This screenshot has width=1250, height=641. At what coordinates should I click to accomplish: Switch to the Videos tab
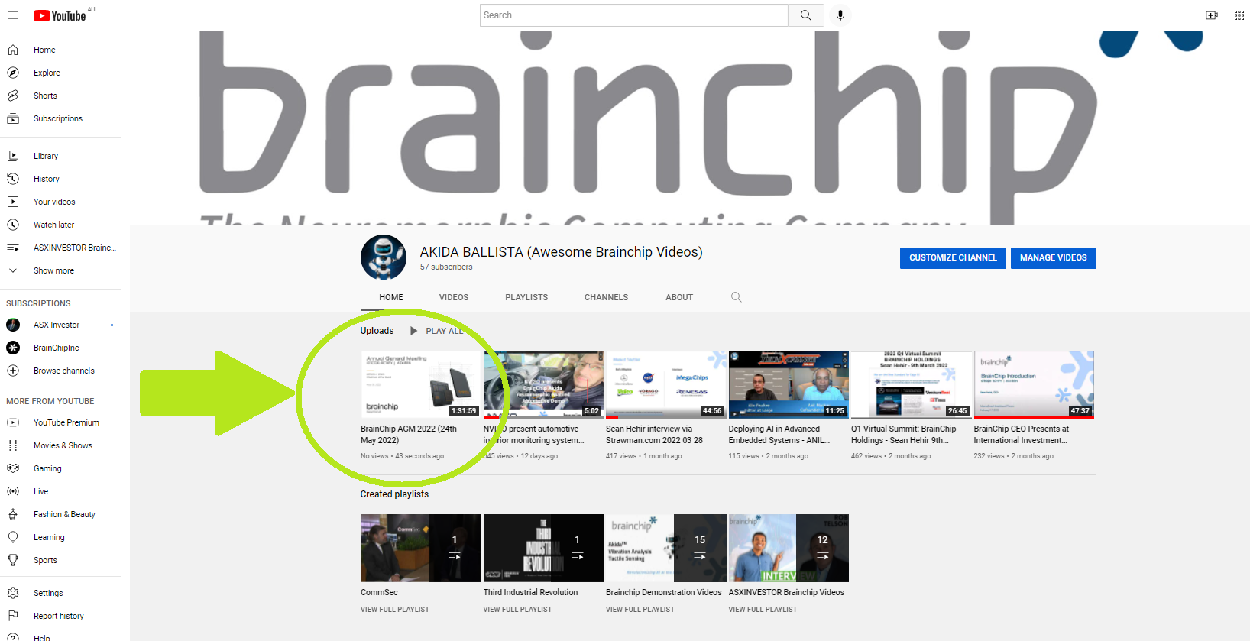[x=453, y=297]
